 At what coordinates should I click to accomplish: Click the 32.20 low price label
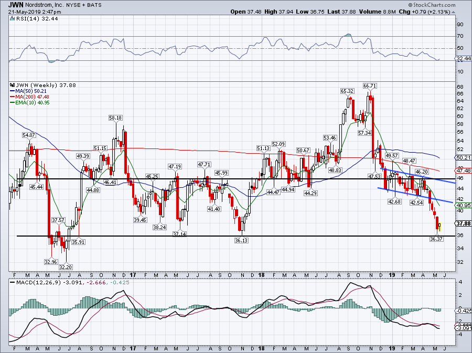pyautogui.click(x=66, y=267)
